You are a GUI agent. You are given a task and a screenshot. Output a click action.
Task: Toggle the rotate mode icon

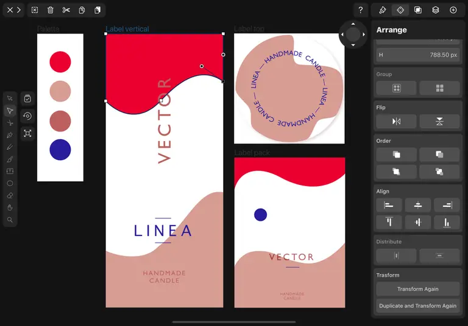(27, 116)
